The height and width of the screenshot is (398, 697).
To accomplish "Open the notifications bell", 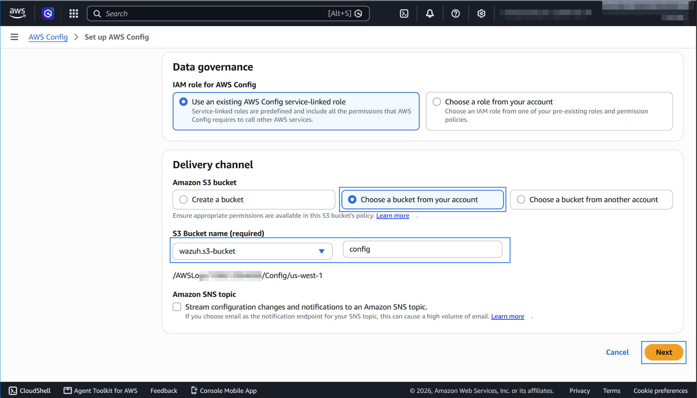I will (x=430, y=13).
